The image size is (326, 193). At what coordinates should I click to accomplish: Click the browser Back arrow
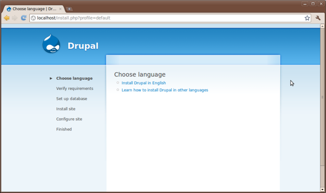(x=7, y=18)
